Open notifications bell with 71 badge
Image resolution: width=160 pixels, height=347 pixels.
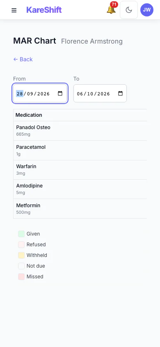112,9
